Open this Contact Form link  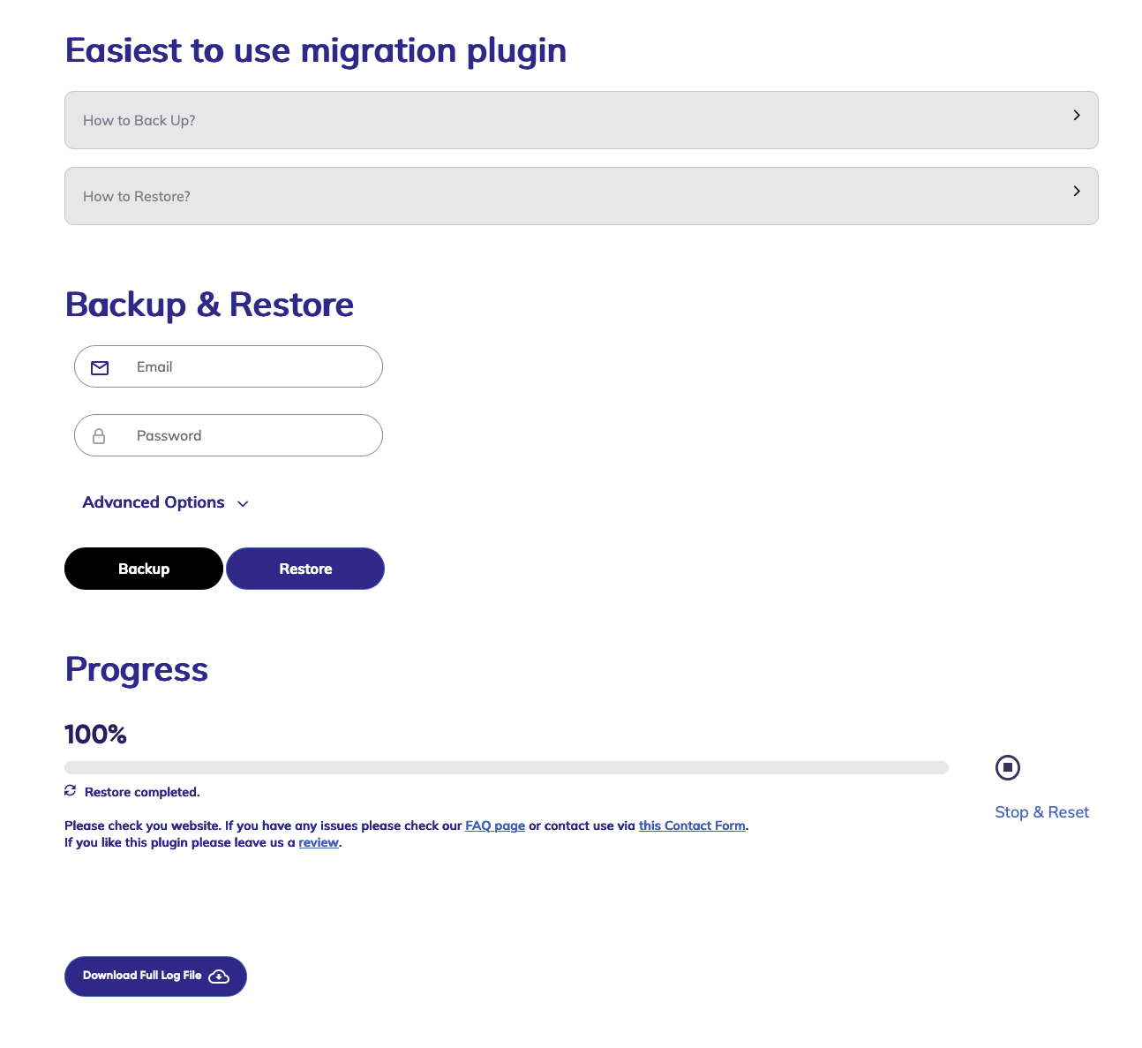(692, 826)
